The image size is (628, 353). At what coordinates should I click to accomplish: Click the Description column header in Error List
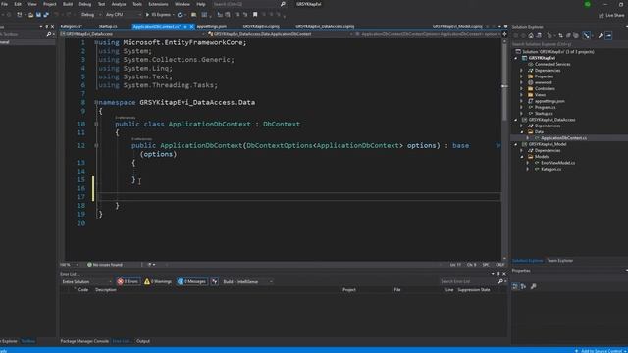[x=106, y=290]
